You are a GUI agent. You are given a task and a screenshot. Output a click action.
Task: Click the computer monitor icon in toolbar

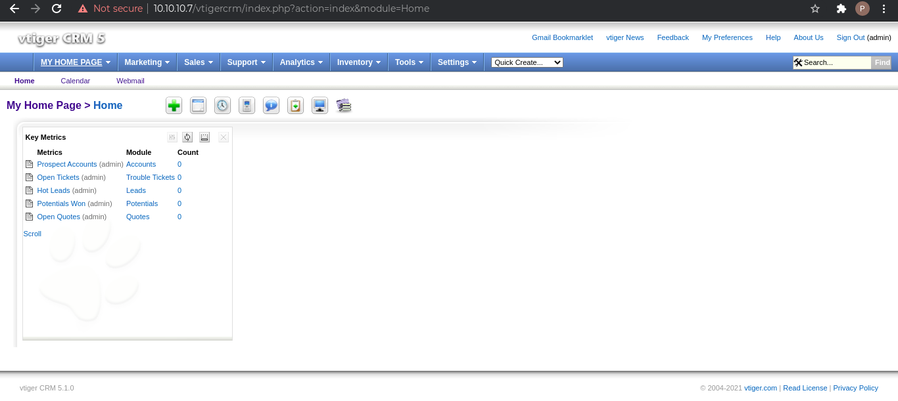pyautogui.click(x=319, y=106)
